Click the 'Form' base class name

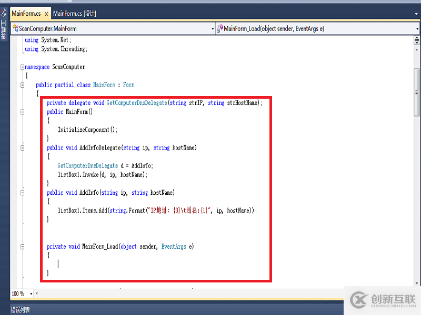tap(128, 85)
